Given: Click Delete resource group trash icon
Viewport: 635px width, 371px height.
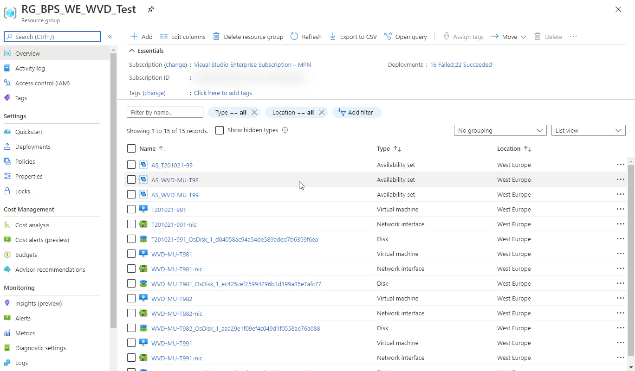Looking at the screenshot, I should tap(216, 36).
